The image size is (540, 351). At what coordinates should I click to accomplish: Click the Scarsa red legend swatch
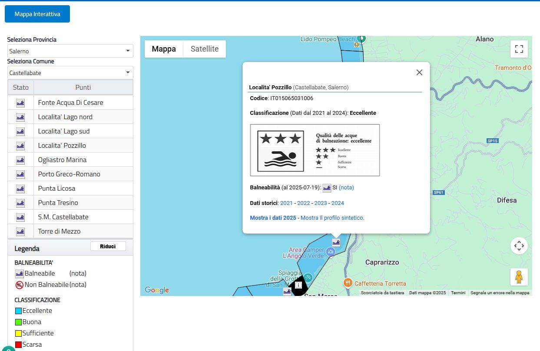[x=18, y=344]
